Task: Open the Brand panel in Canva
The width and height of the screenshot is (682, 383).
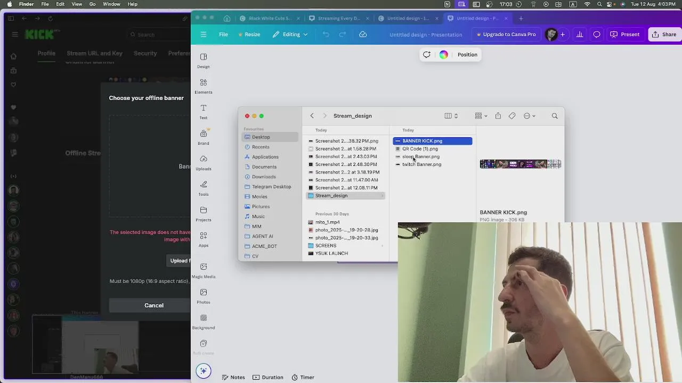Action: click(203, 137)
